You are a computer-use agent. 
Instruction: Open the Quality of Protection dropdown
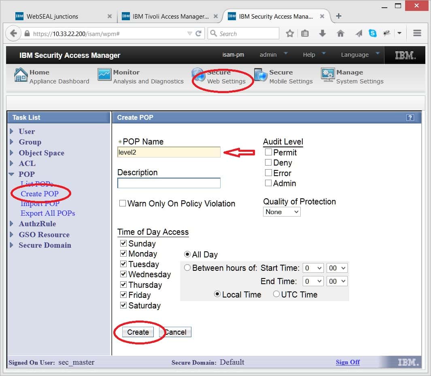(x=282, y=212)
